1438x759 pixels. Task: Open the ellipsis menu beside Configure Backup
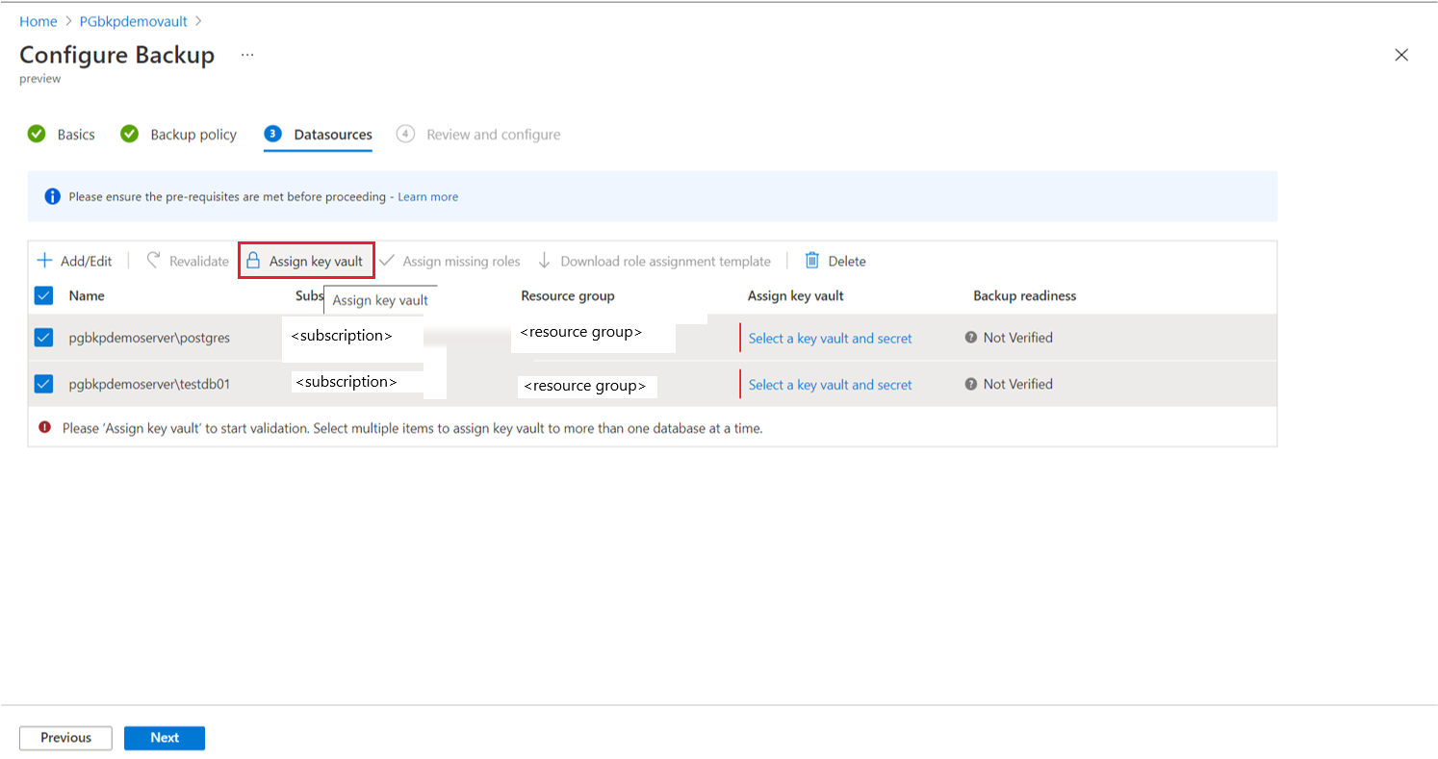247,54
